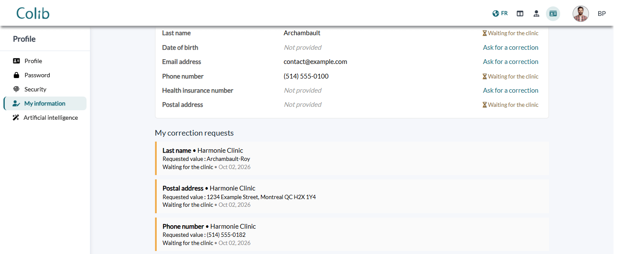
Task: Open Artificial intelligence settings
Action: coord(45,118)
